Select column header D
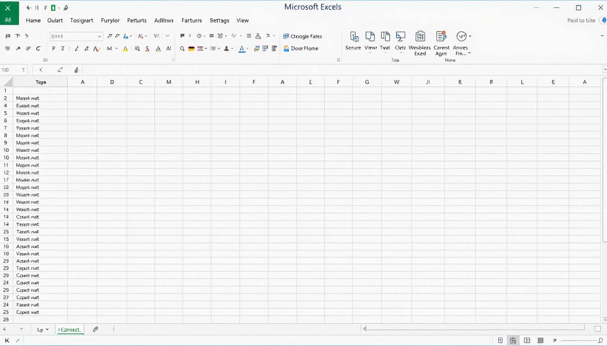The height and width of the screenshot is (346, 607). point(112,82)
